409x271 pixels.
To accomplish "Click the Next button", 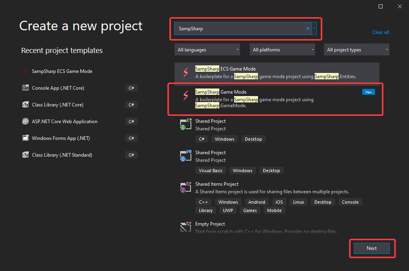I will (371, 248).
